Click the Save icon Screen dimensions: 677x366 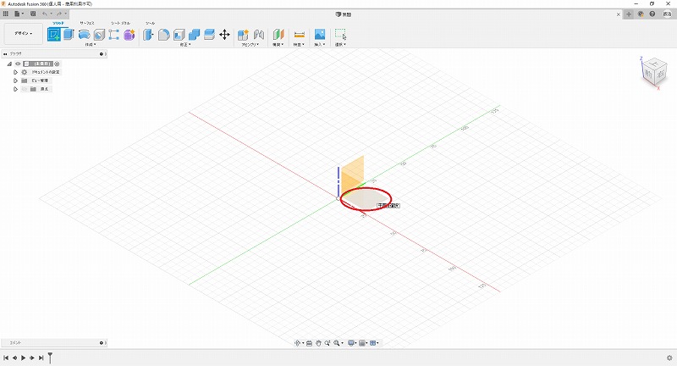pos(33,14)
